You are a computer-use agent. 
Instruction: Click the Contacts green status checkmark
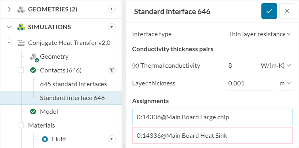pos(33,70)
